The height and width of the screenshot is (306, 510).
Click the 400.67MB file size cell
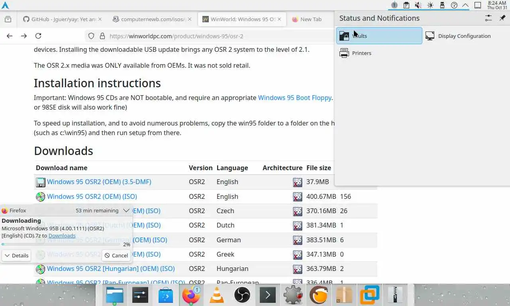321,196
